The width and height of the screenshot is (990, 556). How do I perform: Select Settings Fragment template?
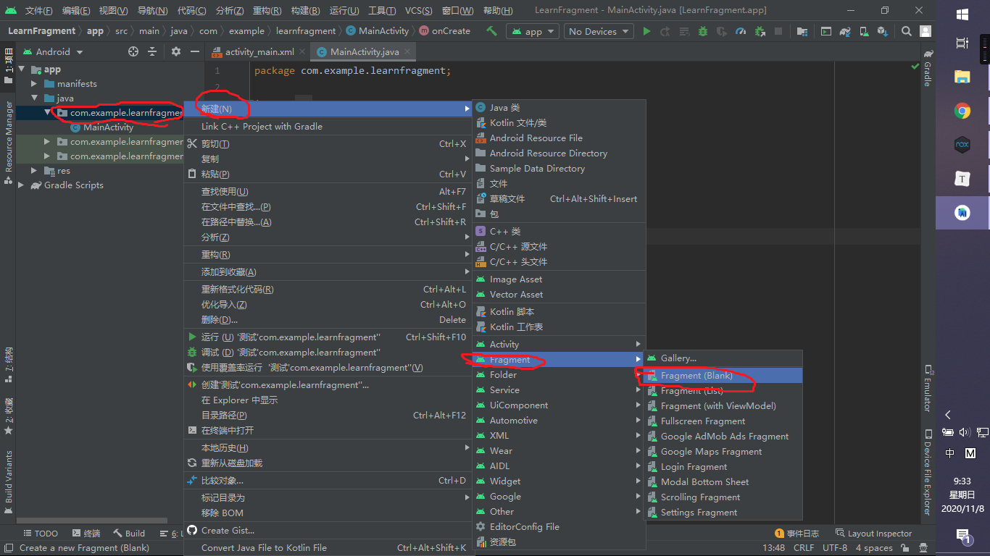[723, 513]
